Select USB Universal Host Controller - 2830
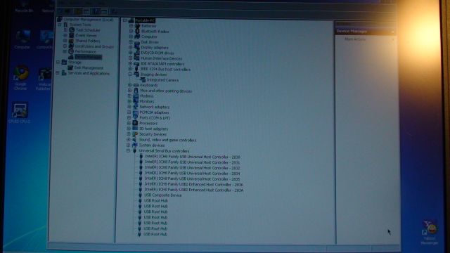 [x=193, y=157]
